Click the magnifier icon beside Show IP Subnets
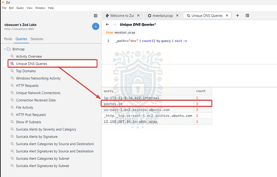This screenshot has width=277, height=177. pyautogui.click(x=12, y=122)
